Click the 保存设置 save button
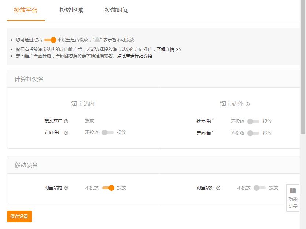Screen dimensions: 306x229 [x=19, y=217]
